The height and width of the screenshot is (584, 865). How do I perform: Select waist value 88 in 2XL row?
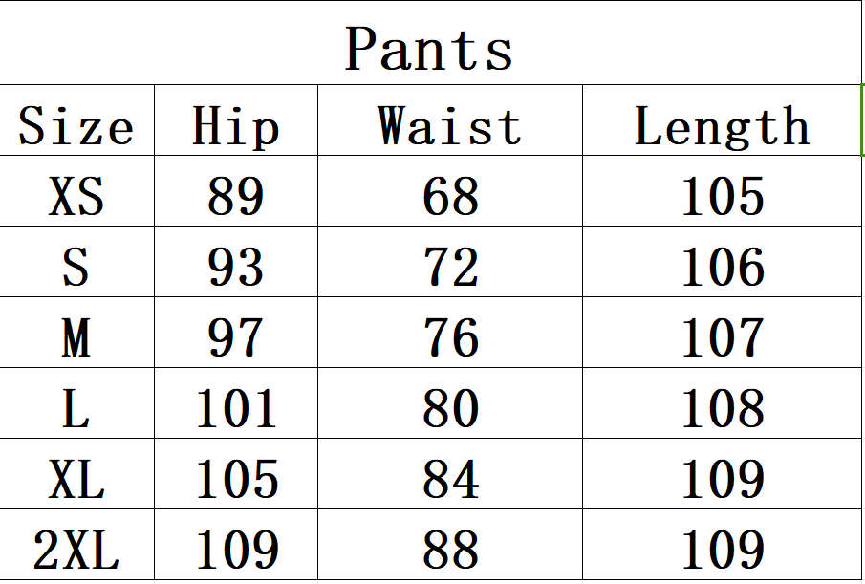point(450,550)
